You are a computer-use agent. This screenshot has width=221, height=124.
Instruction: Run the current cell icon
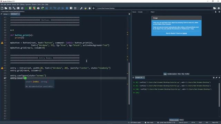coord(30,8)
